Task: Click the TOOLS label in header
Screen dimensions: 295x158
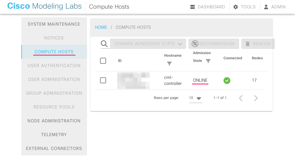Action: coord(248,7)
